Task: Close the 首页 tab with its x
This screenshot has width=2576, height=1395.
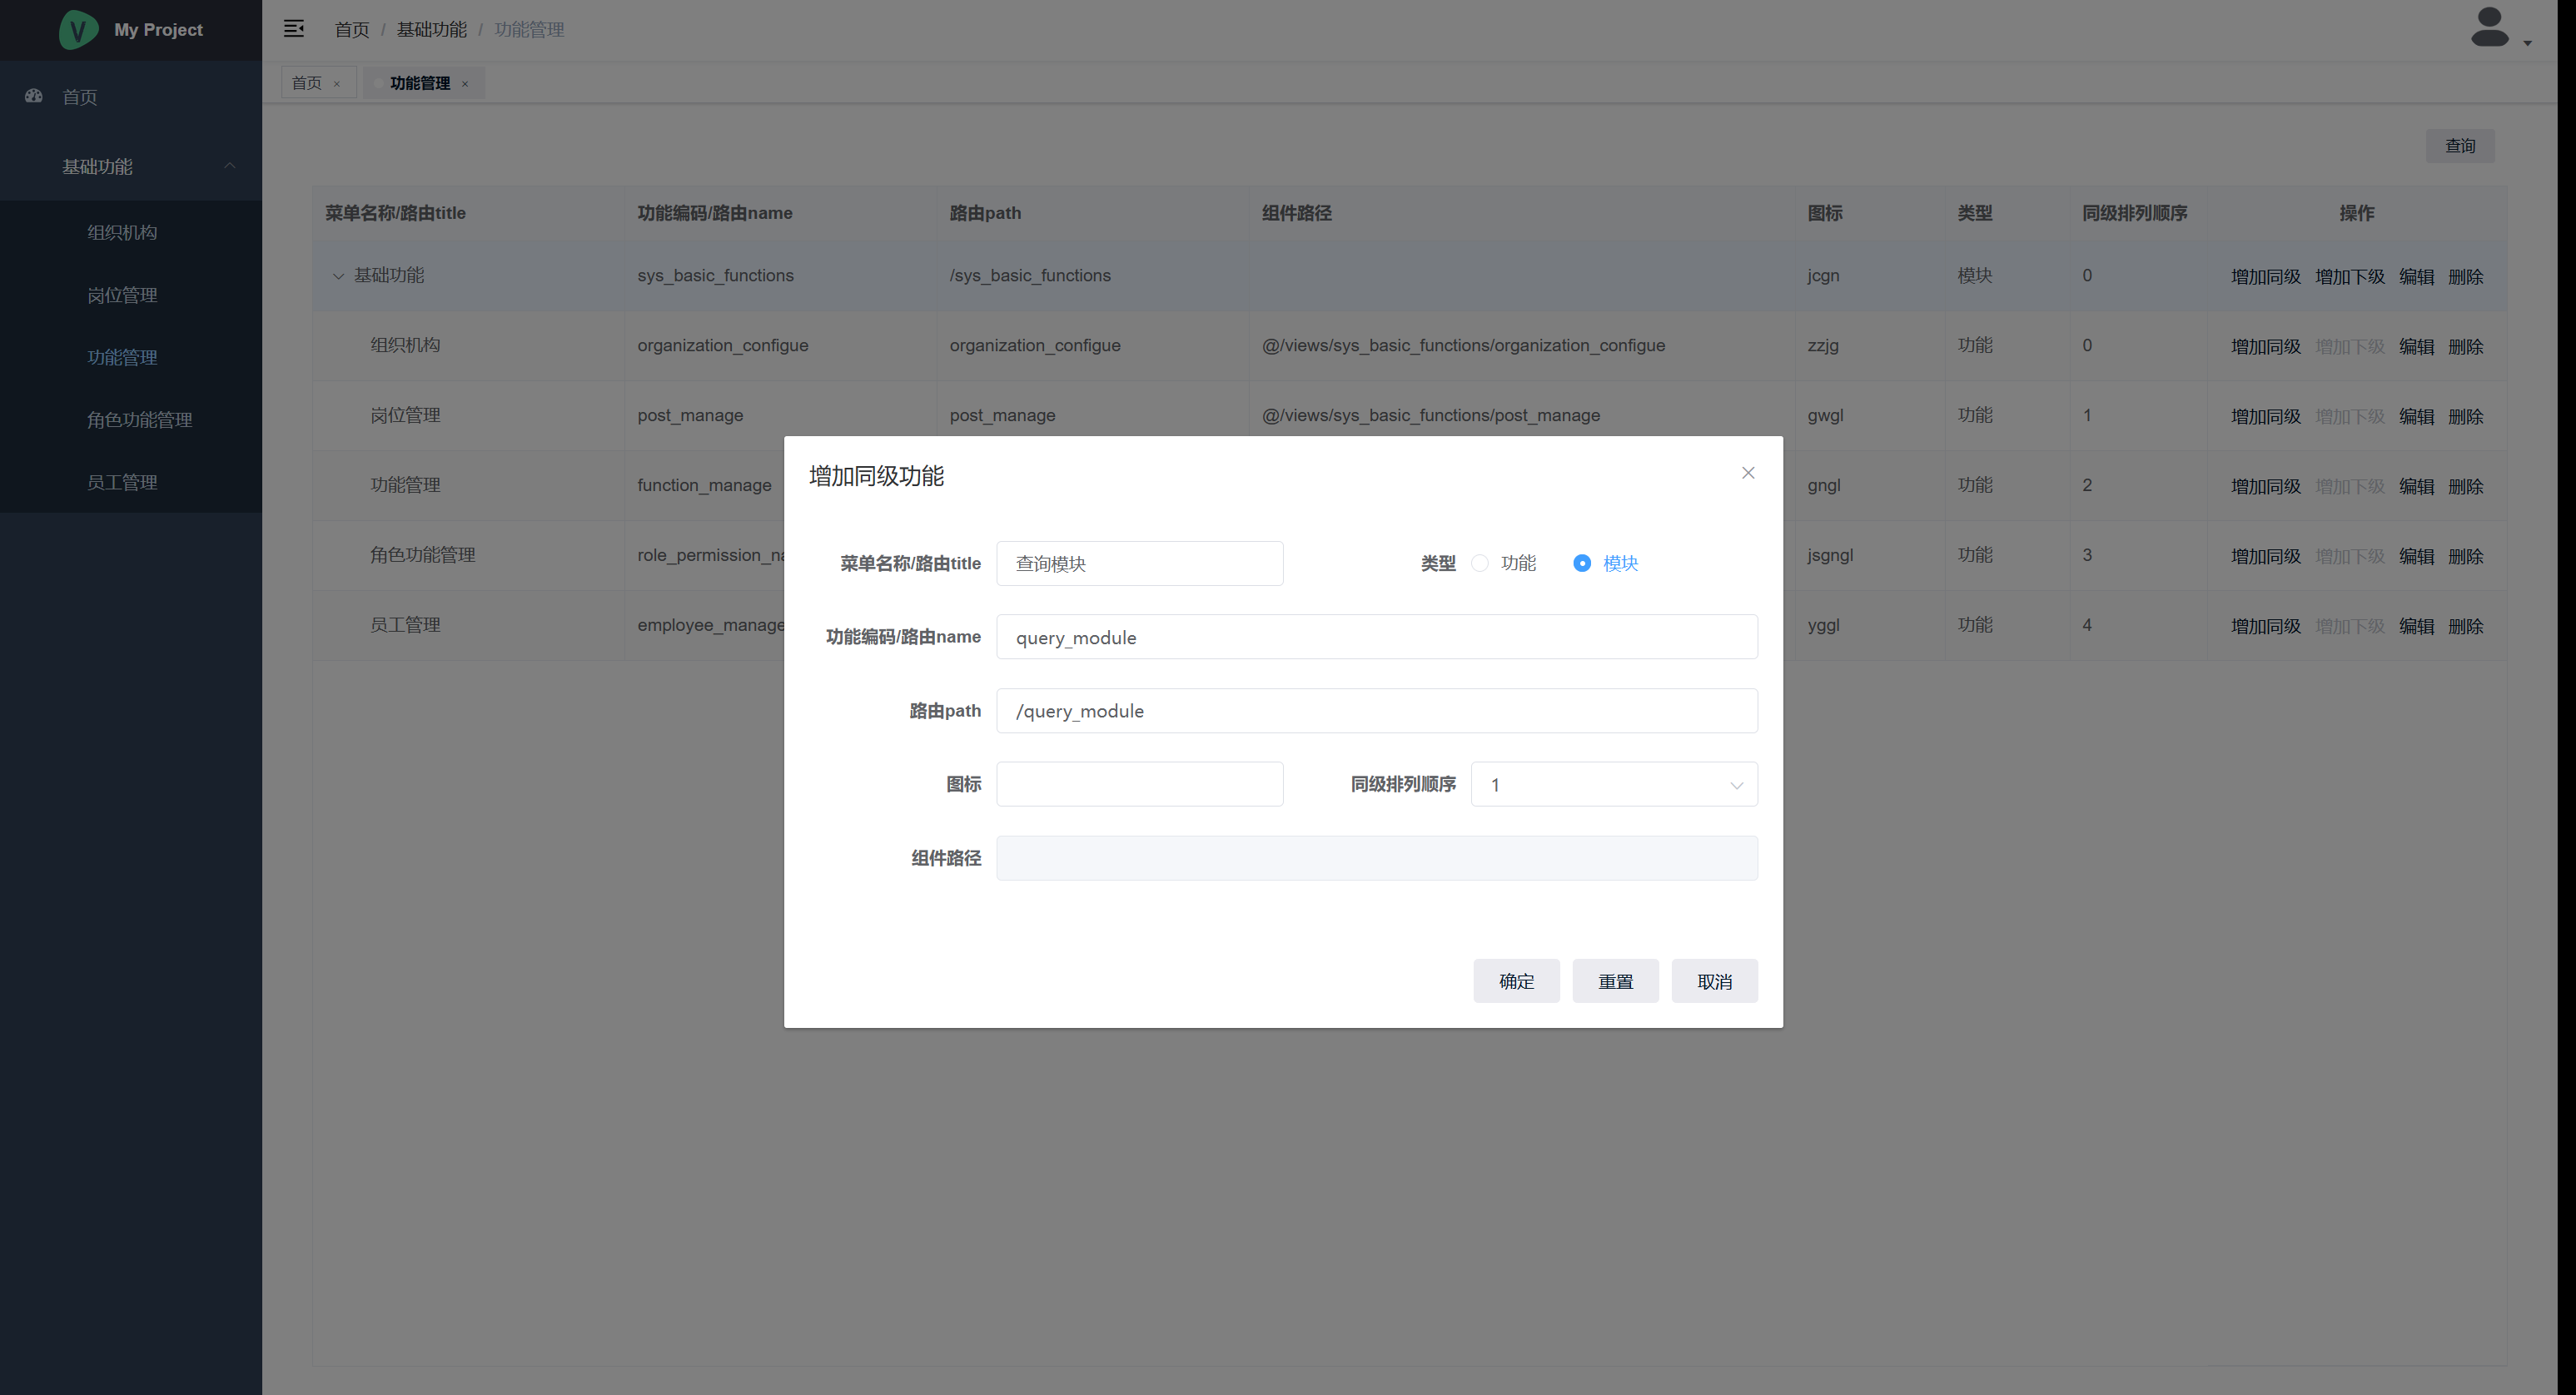Action: (x=337, y=84)
